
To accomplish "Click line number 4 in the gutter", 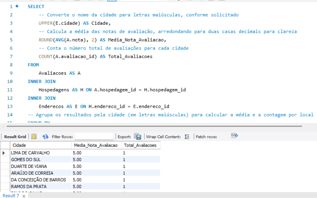I will [11, 31].
